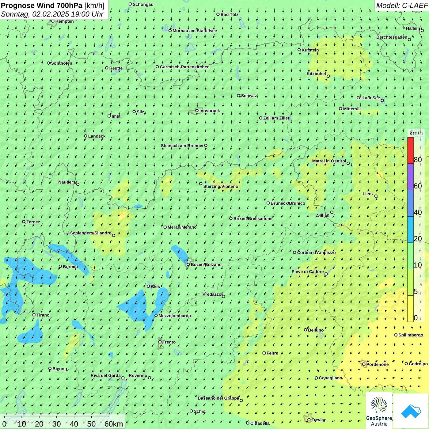Click the 'Schlanders/Silandro' label
The image size is (429, 429).
(91, 233)
